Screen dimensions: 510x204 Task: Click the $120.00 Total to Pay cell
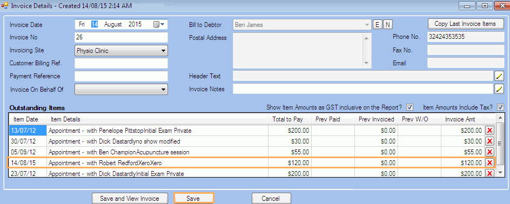click(x=290, y=163)
